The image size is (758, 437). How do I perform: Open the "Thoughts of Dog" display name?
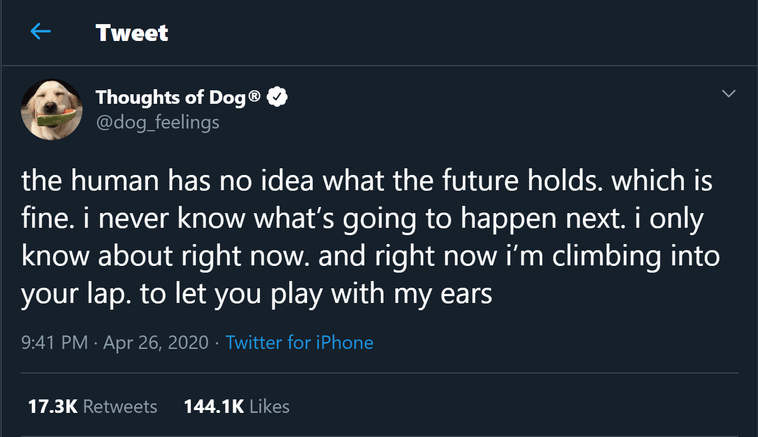pyautogui.click(x=171, y=97)
